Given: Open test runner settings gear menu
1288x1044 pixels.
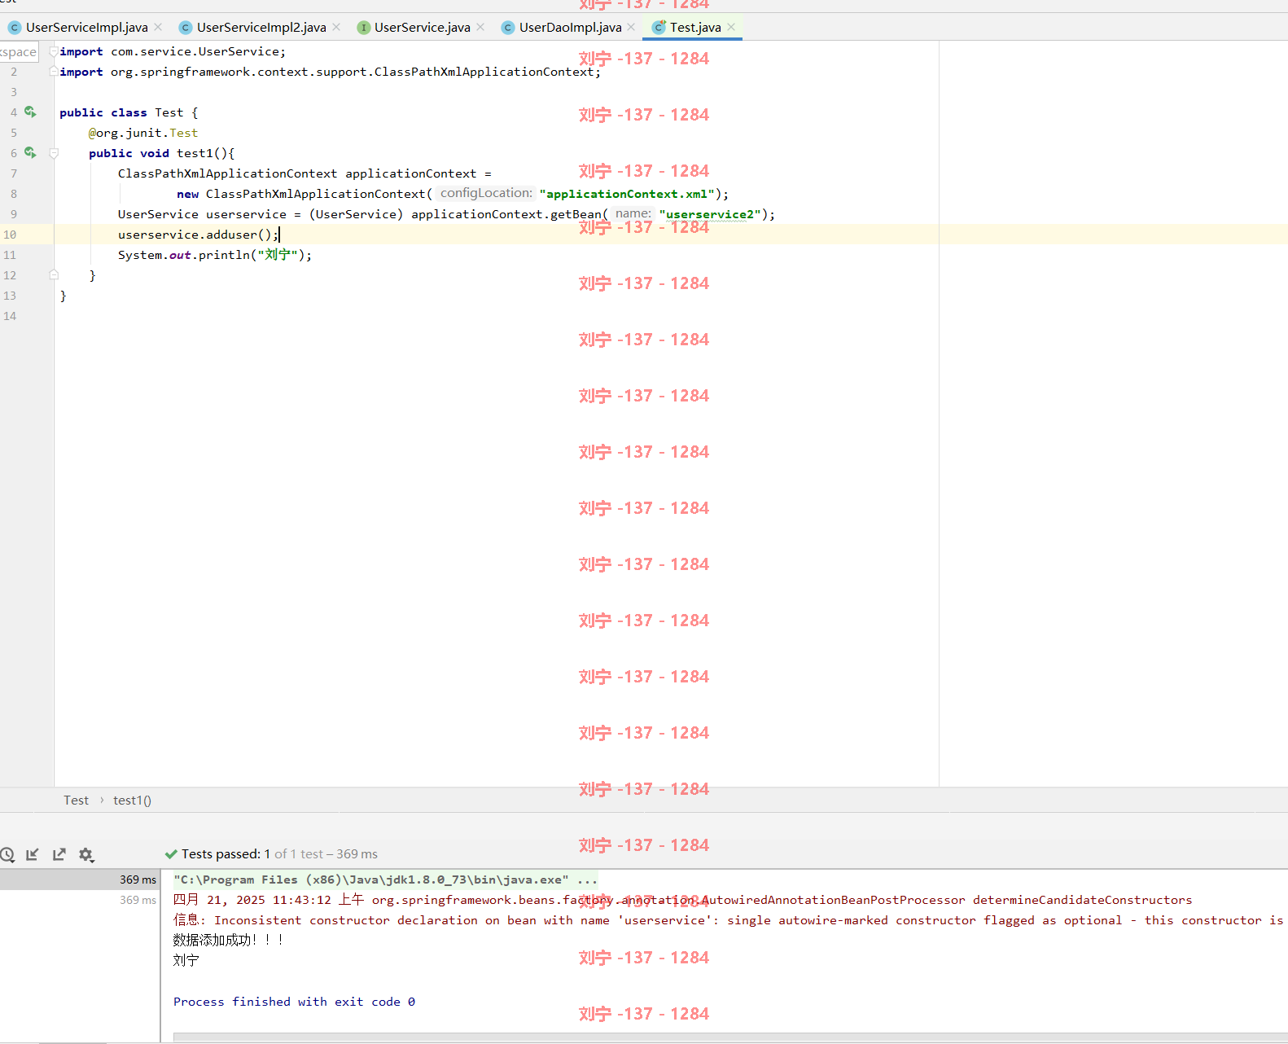Looking at the screenshot, I should tap(86, 854).
